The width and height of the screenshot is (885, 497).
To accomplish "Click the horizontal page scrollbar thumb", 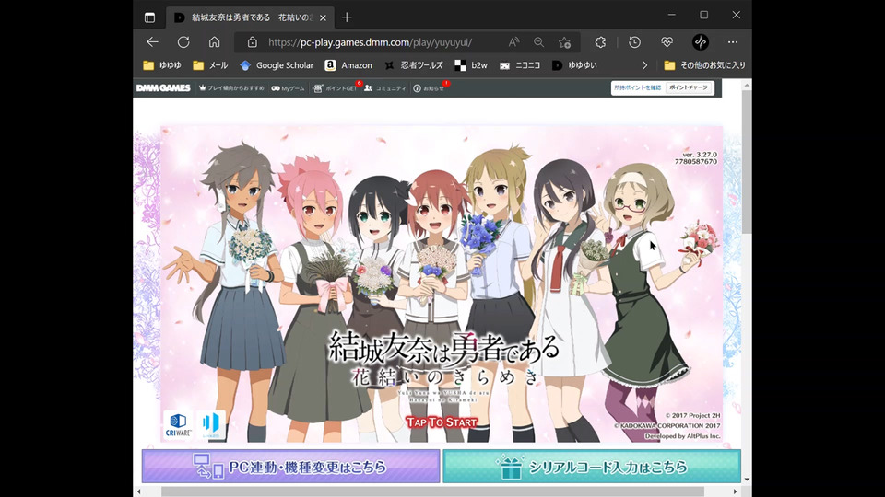I will 432,491.
